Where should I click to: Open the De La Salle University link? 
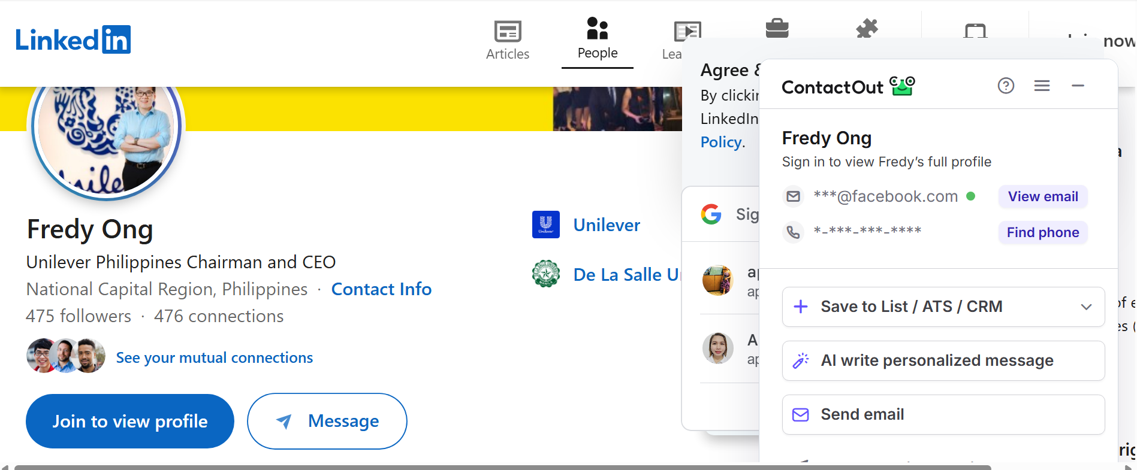(627, 275)
